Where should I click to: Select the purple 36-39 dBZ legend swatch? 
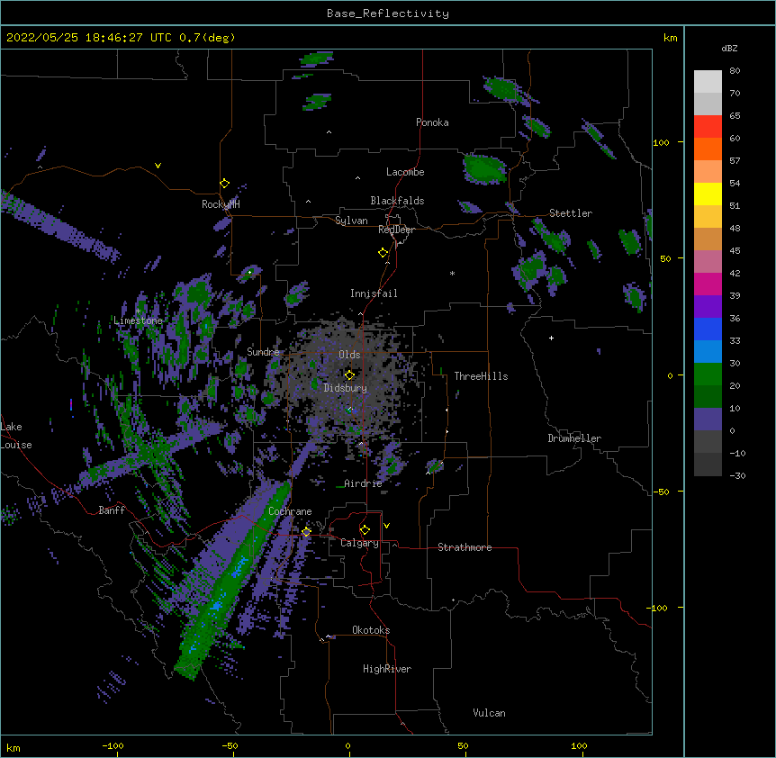pyautogui.click(x=708, y=307)
